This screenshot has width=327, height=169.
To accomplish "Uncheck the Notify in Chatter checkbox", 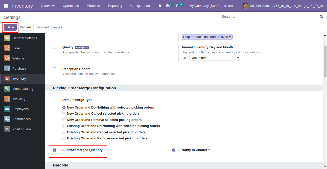I will (174, 150).
